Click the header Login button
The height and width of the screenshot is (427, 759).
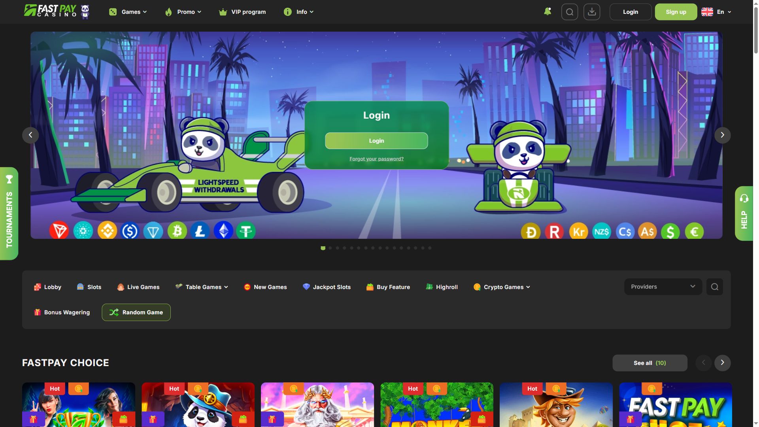tap(631, 12)
